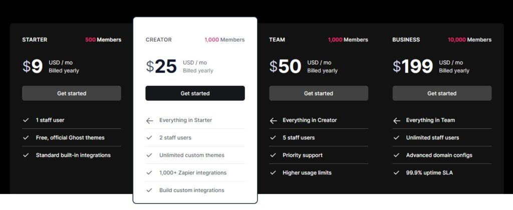Viewport: 513px width, 210px height.
Task: Click the back arrow beside Everything in Starter
Action: click(149, 121)
